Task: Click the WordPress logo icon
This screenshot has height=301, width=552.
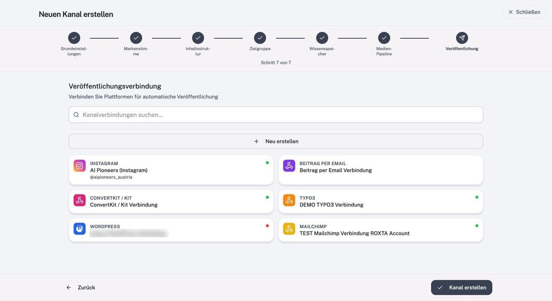Action: (80, 229)
